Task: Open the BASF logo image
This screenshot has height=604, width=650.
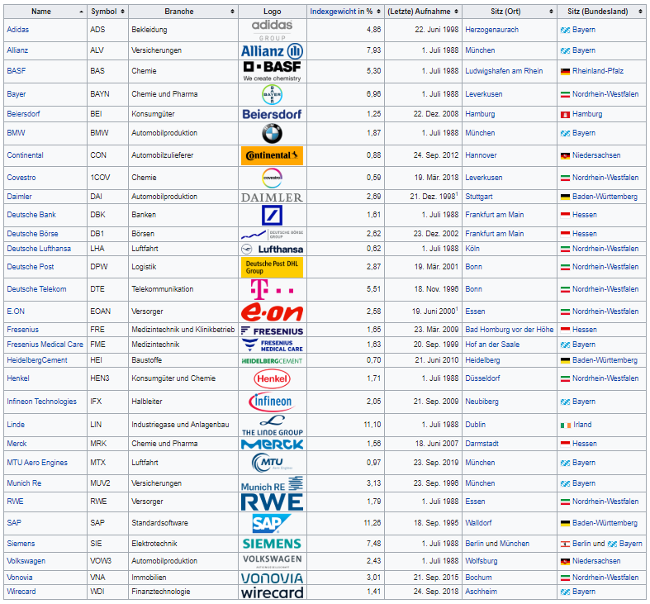Action: pos(272,71)
